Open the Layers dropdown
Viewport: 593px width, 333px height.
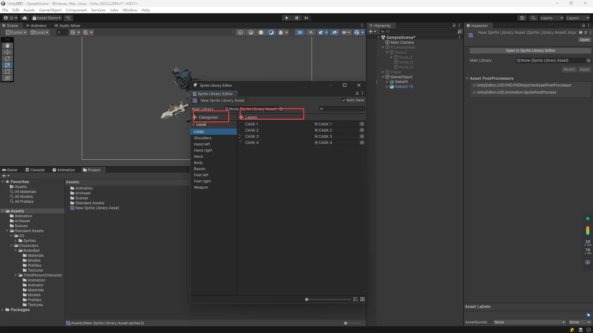[552, 18]
